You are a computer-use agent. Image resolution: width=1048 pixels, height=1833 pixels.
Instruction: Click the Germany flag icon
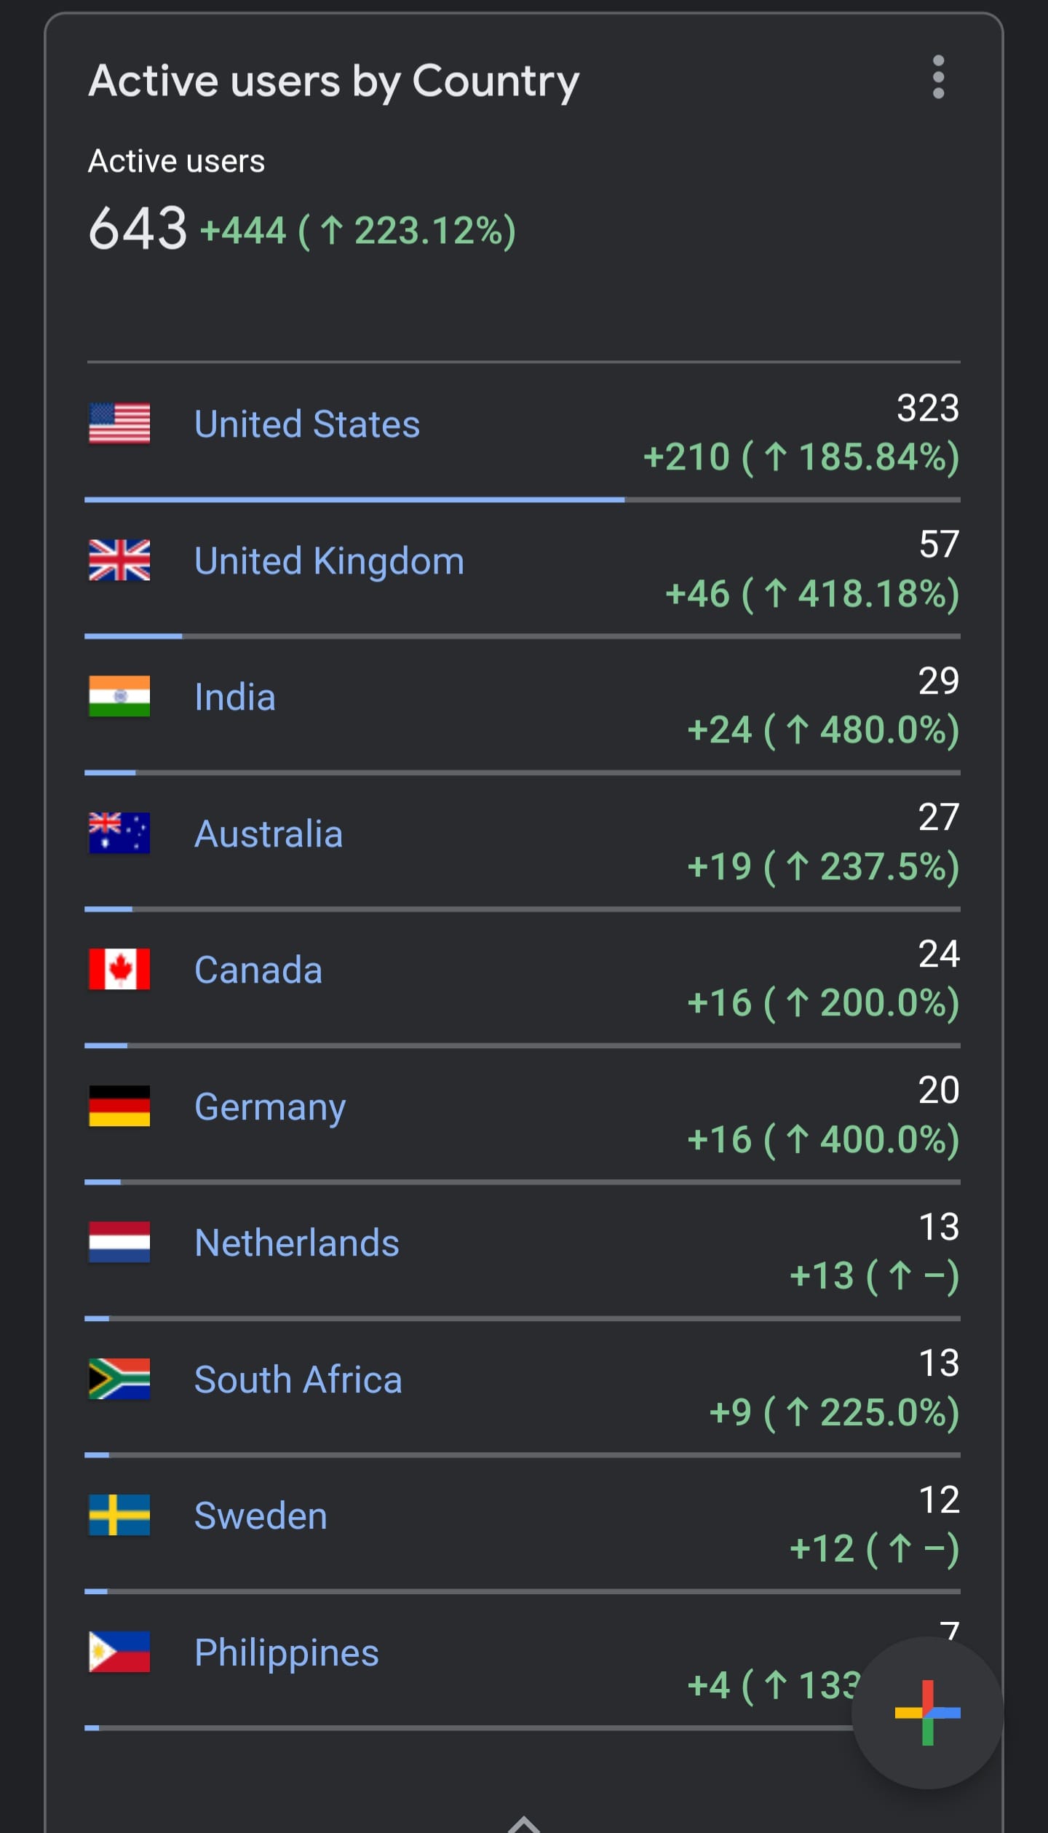pos(119,1106)
